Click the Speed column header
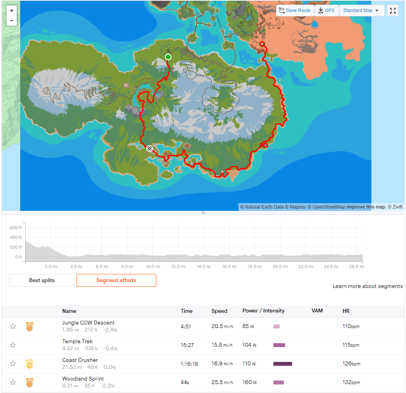Image resolution: width=406 pixels, height=393 pixels. pos(219,311)
